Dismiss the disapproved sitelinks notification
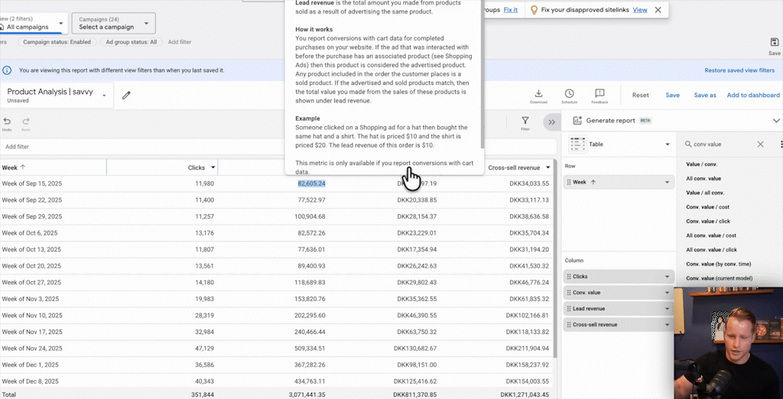This screenshot has width=783, height=399. [658, 10]
